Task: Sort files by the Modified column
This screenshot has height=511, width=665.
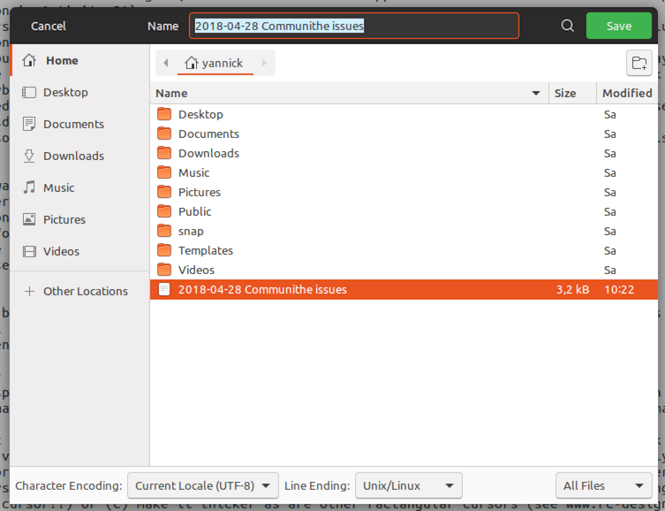Action: [627, 93]
